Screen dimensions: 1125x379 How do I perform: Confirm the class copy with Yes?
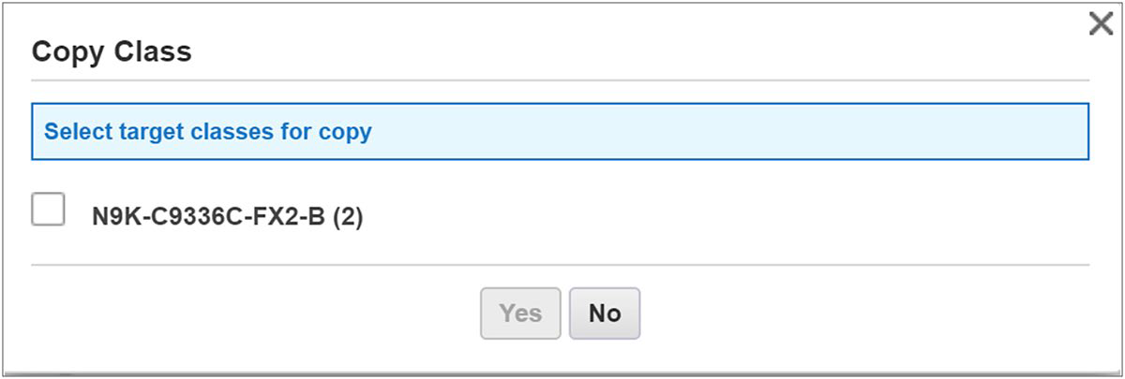tap(520, 313)
